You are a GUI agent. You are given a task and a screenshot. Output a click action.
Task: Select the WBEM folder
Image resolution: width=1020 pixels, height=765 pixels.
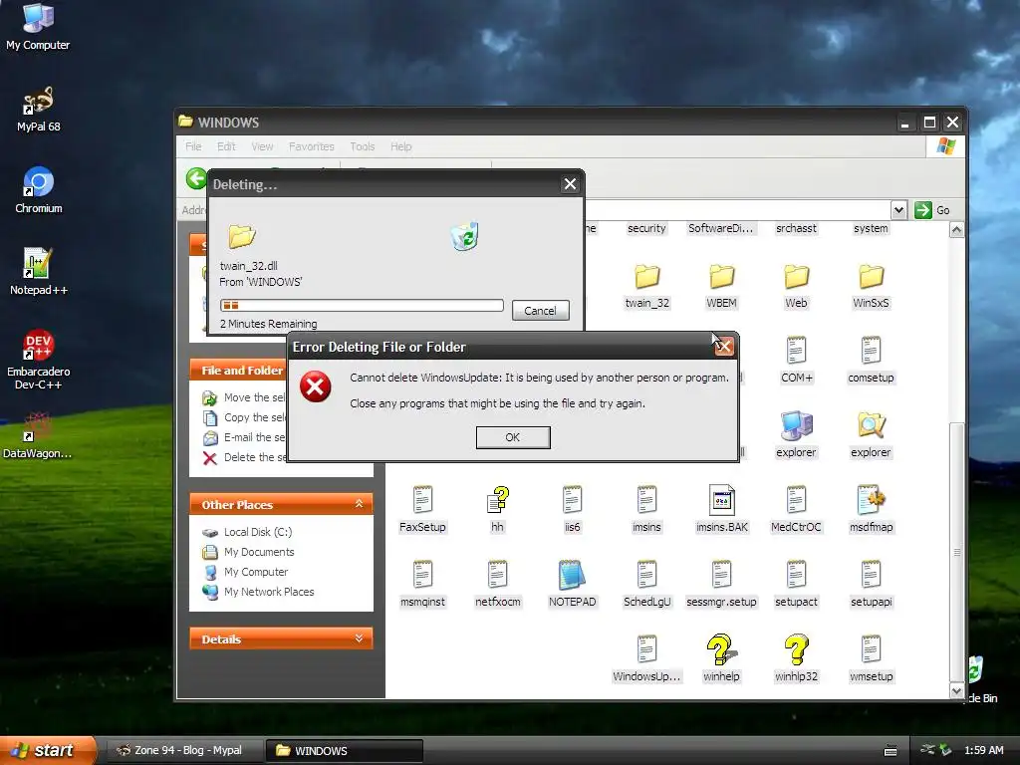tap(721, 286)
